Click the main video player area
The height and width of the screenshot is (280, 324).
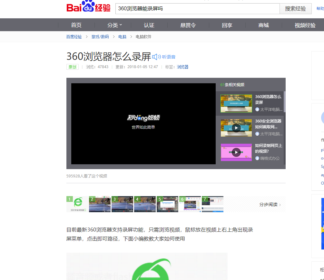pyautogui.click(x=143, y=124)
